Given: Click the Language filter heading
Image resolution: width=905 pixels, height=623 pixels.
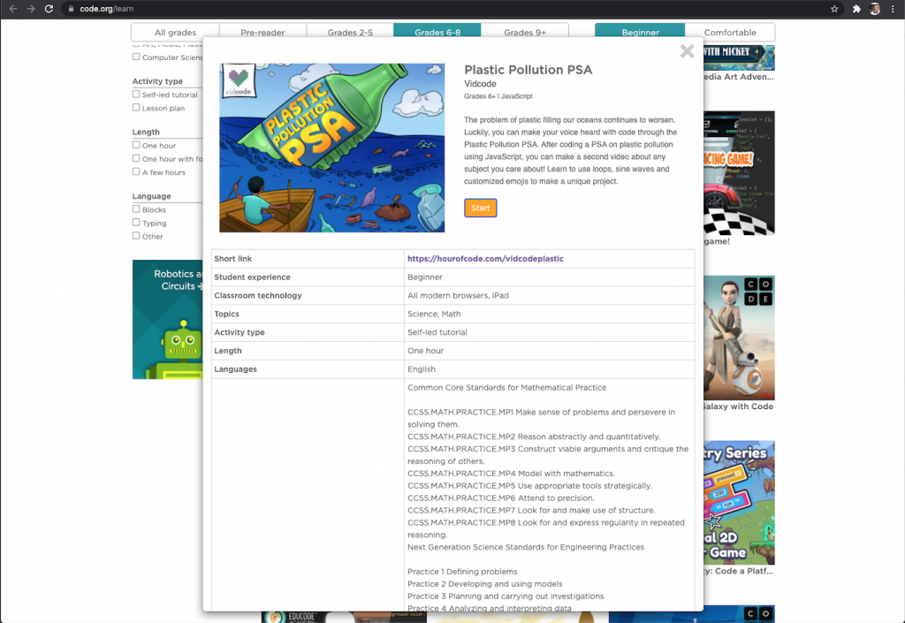Looking at the screenshot, I should click(151, 196).
